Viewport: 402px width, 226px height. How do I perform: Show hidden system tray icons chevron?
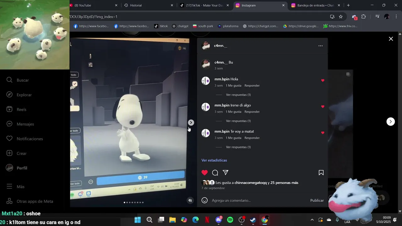pyautogui.click(x=312, y=220)
